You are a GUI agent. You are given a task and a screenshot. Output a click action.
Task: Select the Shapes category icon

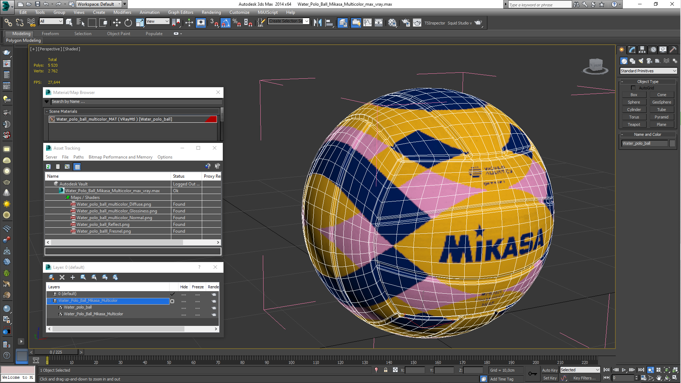pos(632,61)
